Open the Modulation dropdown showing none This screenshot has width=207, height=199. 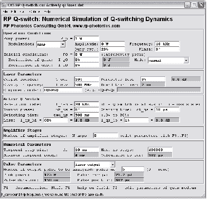51,44
